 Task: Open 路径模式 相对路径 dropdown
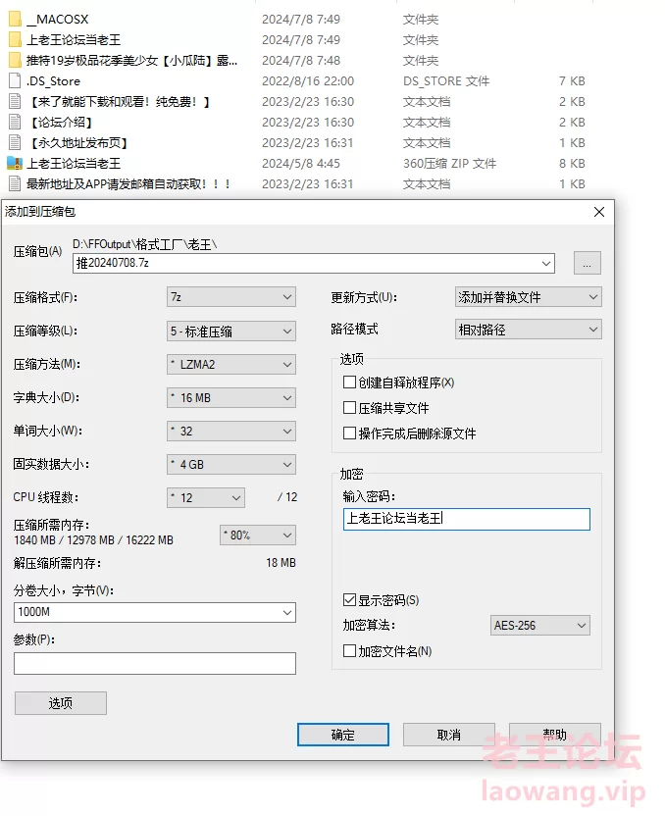[528, 330]
